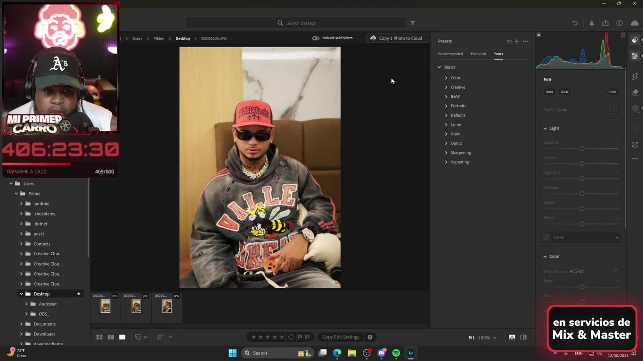Open the Presets panel three-dots menu
The height and width of the screenshot is (361, 643).
coord(525,41)
